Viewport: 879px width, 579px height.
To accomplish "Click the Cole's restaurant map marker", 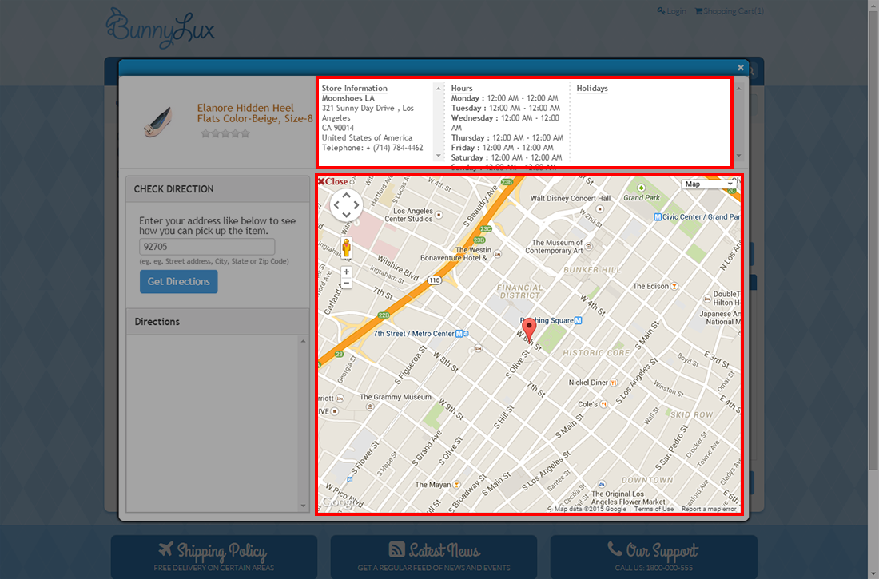I will (x=604, y=404).
